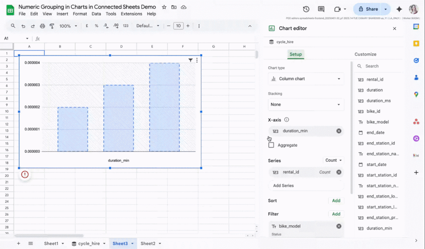Viewport: 425px width, 249px height.
Task: Check the Aggregate checkbox
Action: coord(271,145)
